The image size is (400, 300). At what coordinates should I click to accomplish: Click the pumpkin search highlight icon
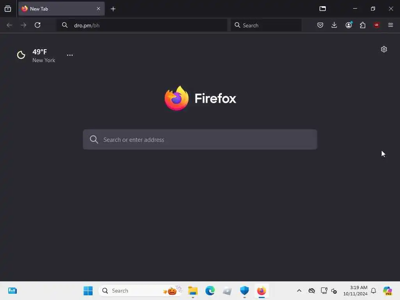[x=173, y=291]
